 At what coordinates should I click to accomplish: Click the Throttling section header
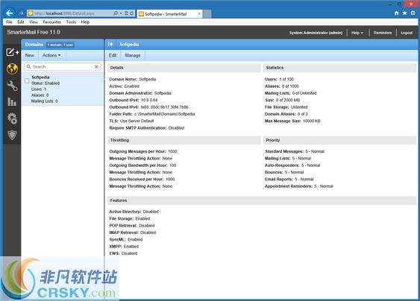pyautogui.click(x=184, y=140)
